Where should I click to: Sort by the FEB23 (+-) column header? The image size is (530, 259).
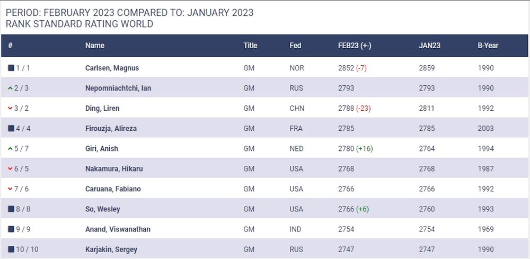pos(354,46)
